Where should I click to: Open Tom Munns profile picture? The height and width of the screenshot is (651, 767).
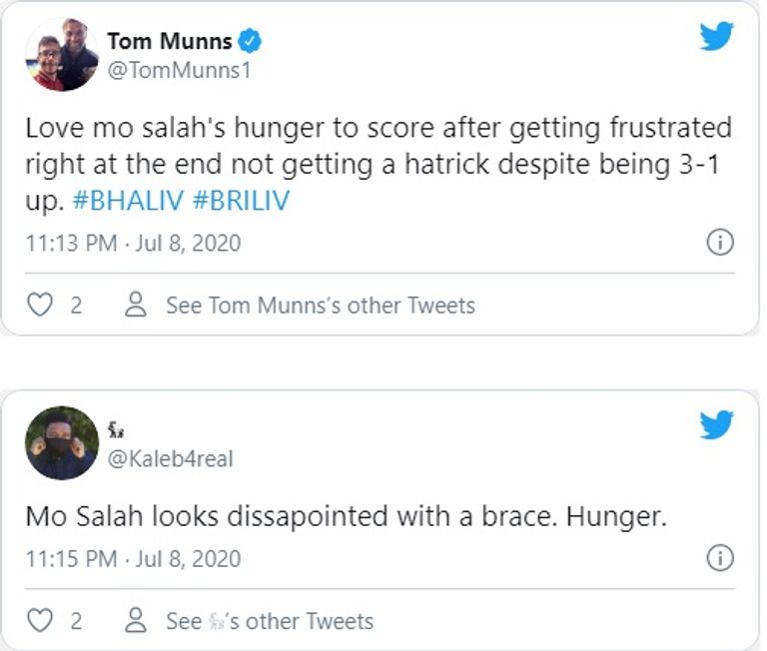tap(62, 55)
